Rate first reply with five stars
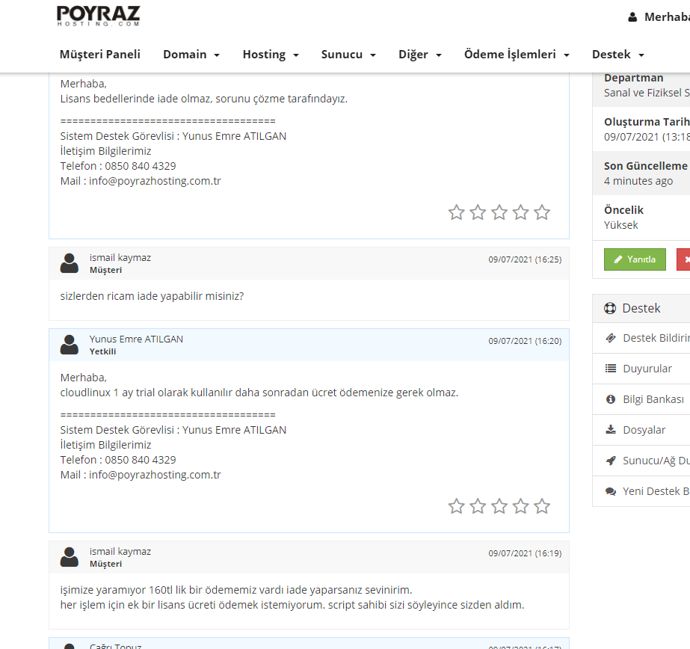The image size is (690, 649). [542, 212]
